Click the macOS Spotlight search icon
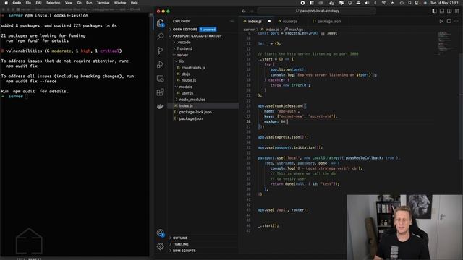463x260 pixels. coord(410,3)
